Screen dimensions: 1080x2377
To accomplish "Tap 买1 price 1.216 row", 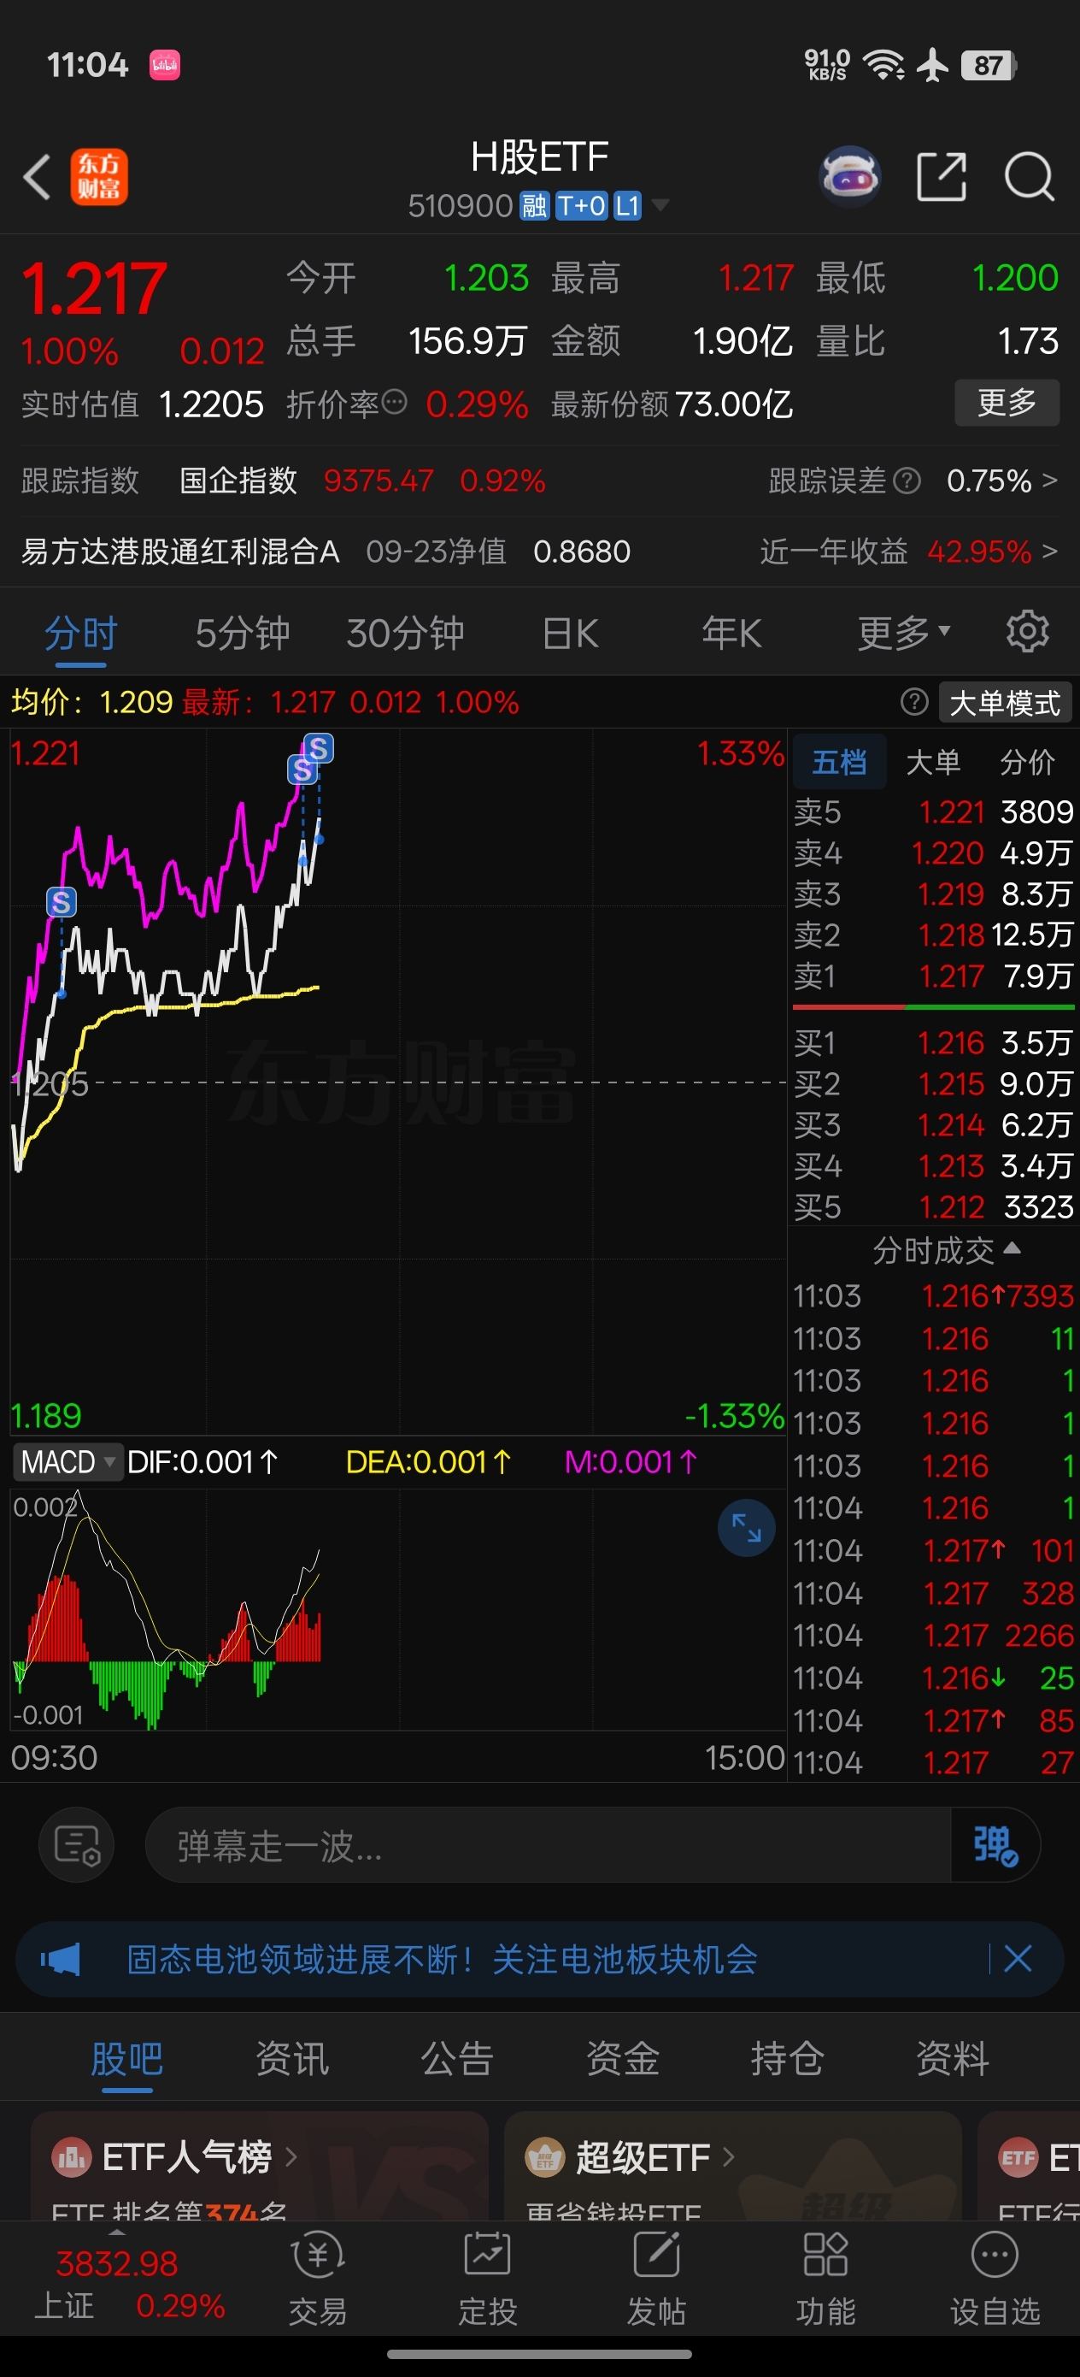I will (x=933, y=1042).
